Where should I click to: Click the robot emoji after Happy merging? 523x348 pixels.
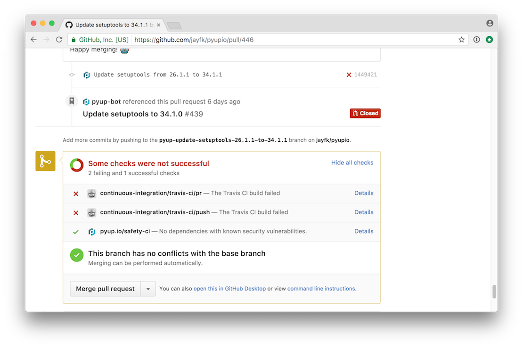pyautogui.click(x=124, y=50)
